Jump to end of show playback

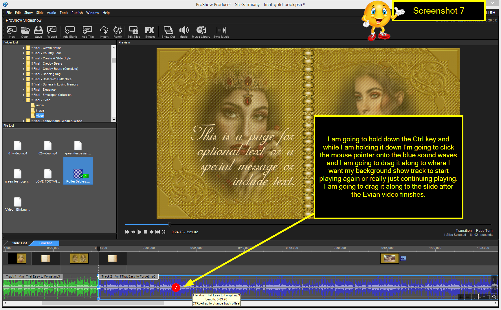point(157,232)
